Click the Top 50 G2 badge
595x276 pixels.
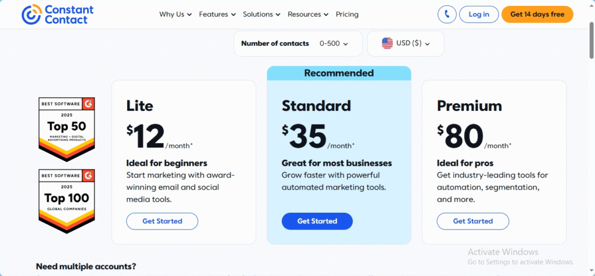pyautogui.click(x=67, y=129)
